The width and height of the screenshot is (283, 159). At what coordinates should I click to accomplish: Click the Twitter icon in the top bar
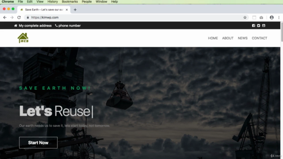point(259,26)
